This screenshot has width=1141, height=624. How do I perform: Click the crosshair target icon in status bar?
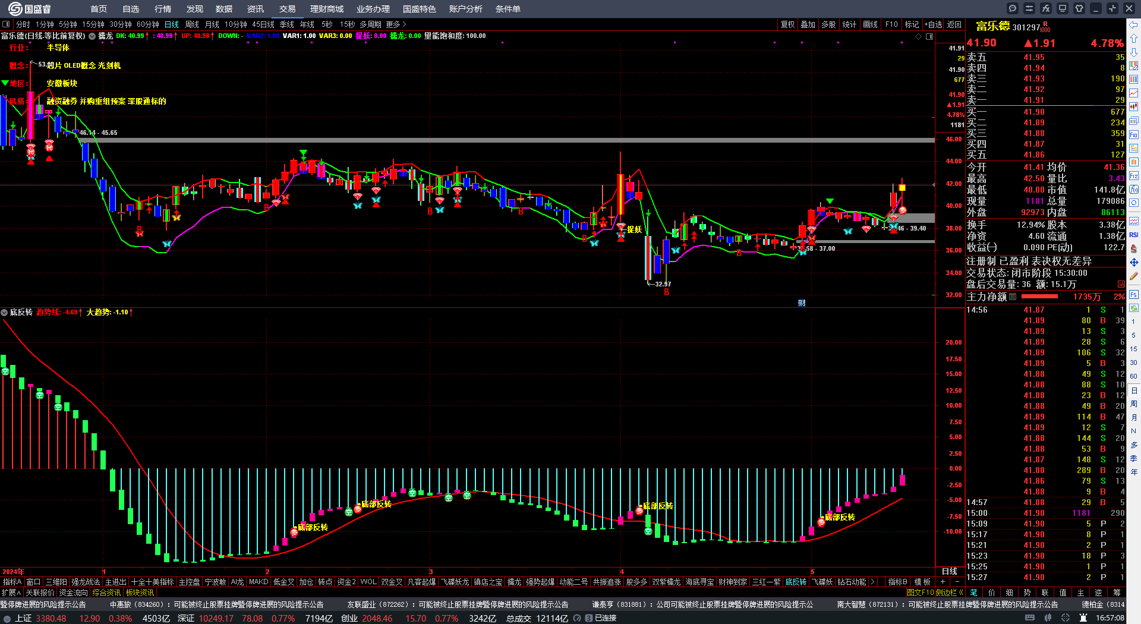1066,618
